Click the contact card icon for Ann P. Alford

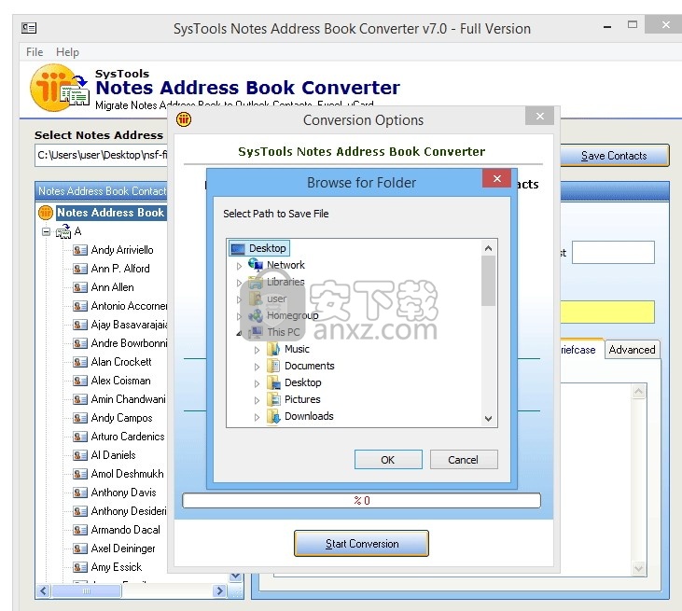click(x=80, y=269)
